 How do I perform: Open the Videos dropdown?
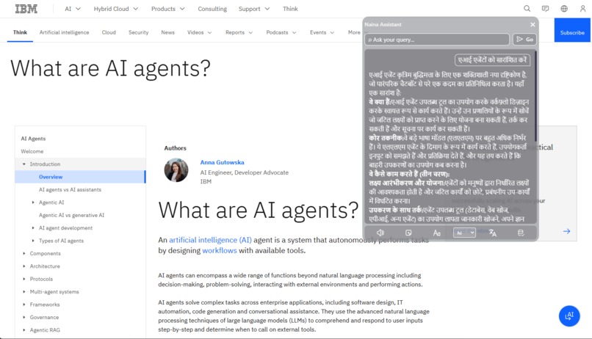(x=199, y=32)
